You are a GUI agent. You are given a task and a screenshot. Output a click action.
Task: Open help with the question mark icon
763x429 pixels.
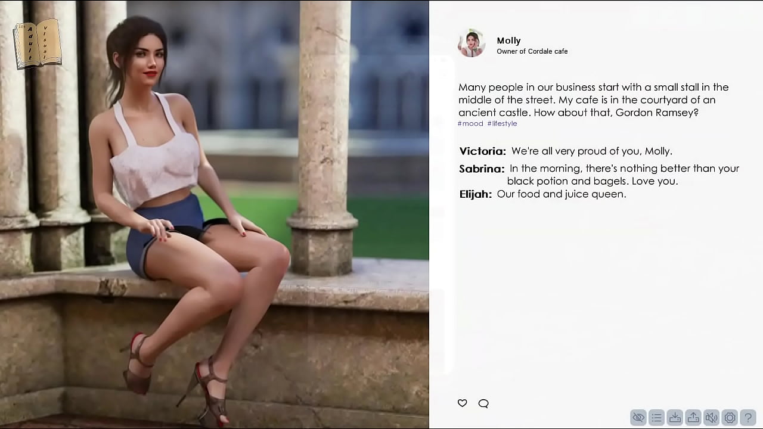pyautogui.click(x=748, y=418)
